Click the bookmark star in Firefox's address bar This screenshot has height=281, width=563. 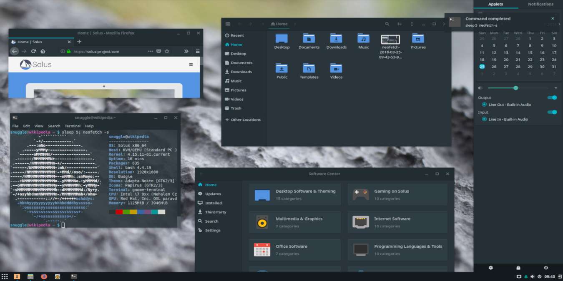pyautogui.click(x=167, y=51)
